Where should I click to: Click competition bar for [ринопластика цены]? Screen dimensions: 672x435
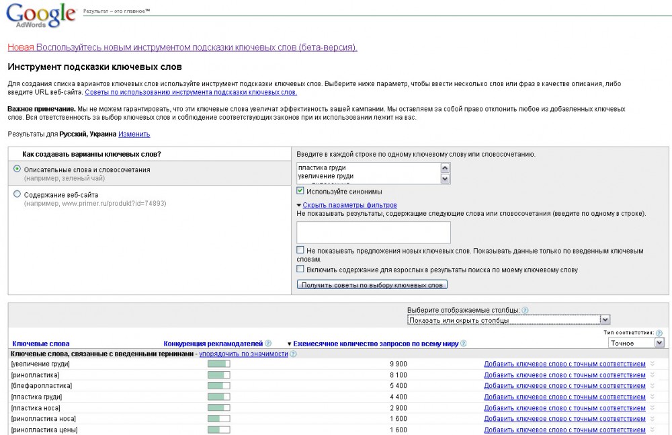coord(218,430)
